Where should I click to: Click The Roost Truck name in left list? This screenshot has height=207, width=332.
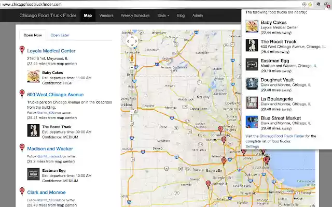[57, 127]
